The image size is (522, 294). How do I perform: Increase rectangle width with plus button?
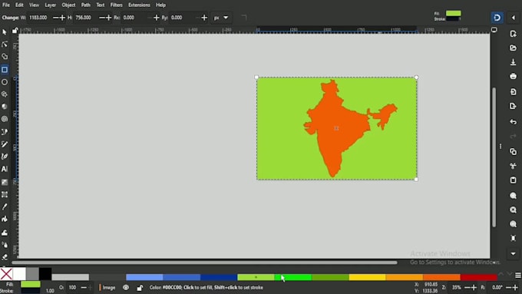pyautogui.click(x=62, y=18)
